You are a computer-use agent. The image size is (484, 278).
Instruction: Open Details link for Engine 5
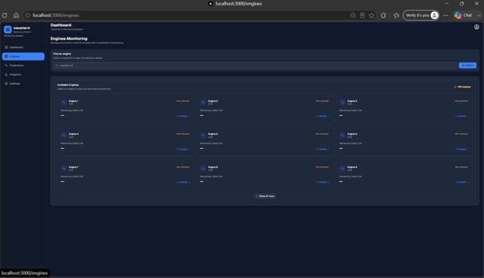[322, 150]
